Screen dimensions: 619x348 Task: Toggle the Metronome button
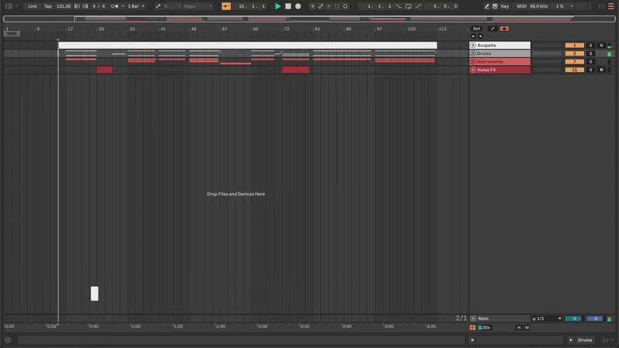click(115, 6)
